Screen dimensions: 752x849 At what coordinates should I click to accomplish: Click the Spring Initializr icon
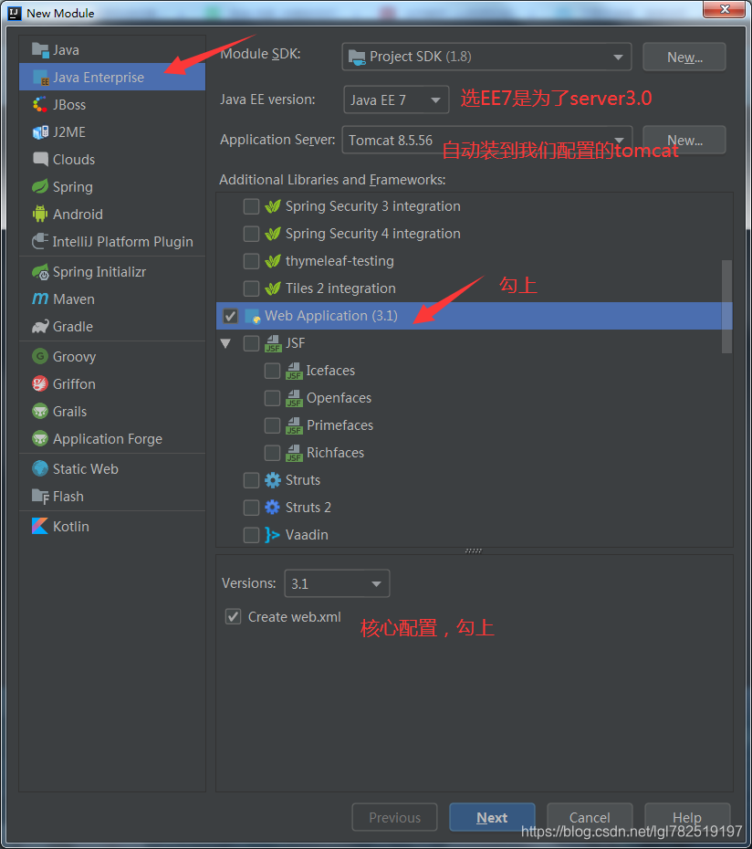click(40, 272)
